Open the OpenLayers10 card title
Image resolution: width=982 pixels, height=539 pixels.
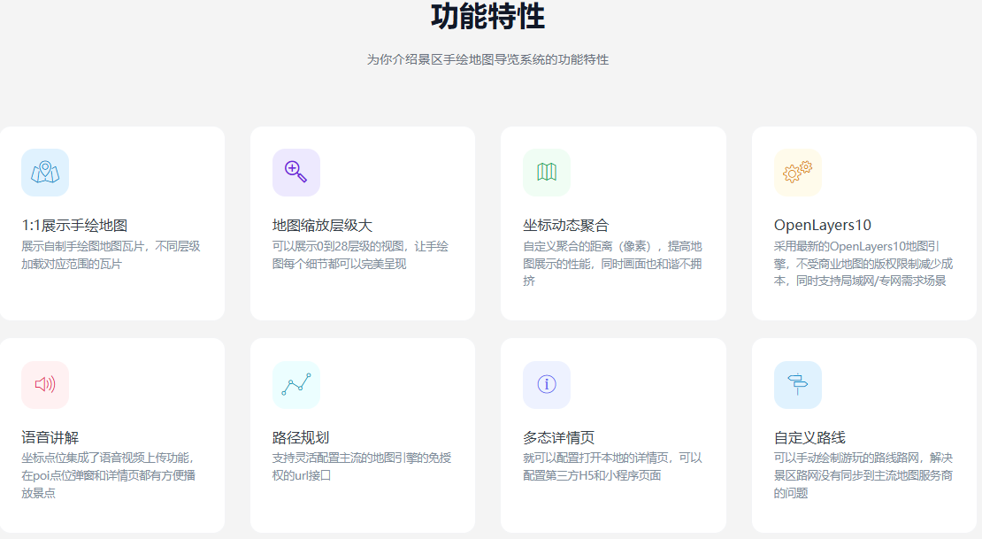tap(823, 226)
